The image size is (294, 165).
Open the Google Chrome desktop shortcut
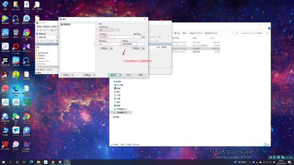(x=27, y=117)
